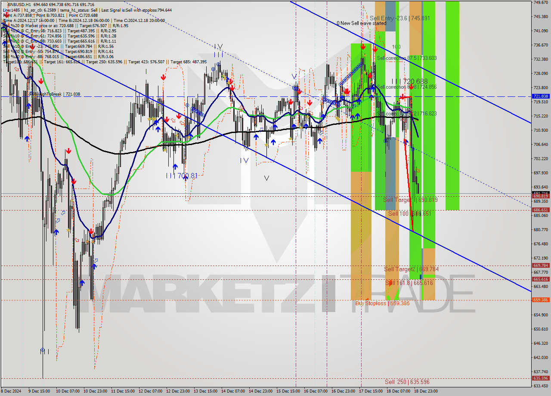Click the 10 Dec 07:00 time label
The image size is (551, 396).
tap(68, 392)
